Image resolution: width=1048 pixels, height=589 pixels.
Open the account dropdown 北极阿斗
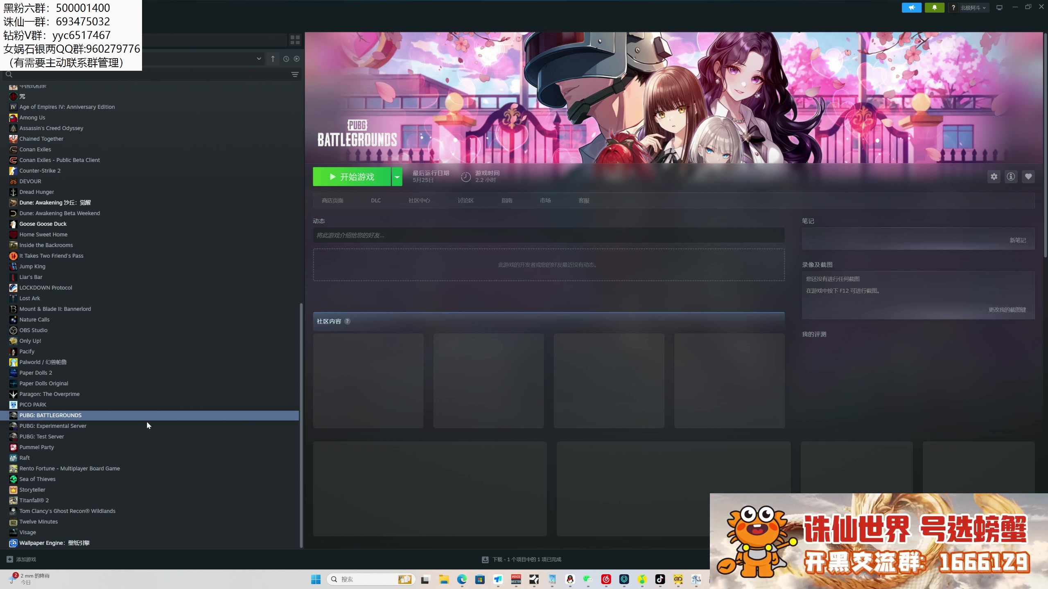coord(973,7)
